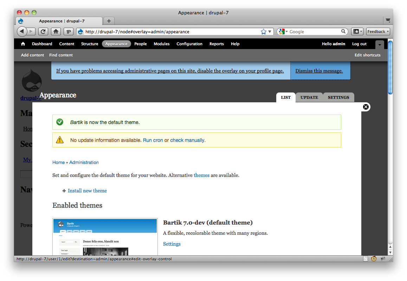
Task: Click the home icon in Drupal admin toolbar
Action: click(22, 44)
